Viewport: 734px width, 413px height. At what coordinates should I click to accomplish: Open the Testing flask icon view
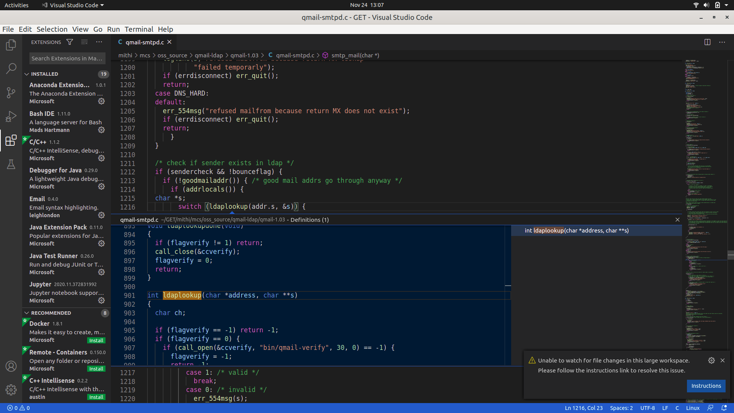pos(11,164)
